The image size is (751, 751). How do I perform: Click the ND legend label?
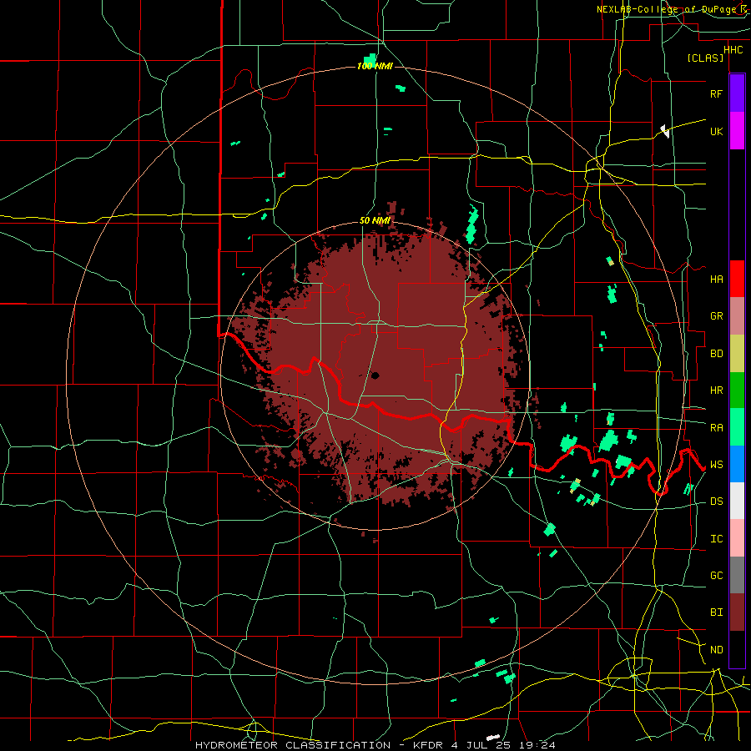tap(716, 650)
